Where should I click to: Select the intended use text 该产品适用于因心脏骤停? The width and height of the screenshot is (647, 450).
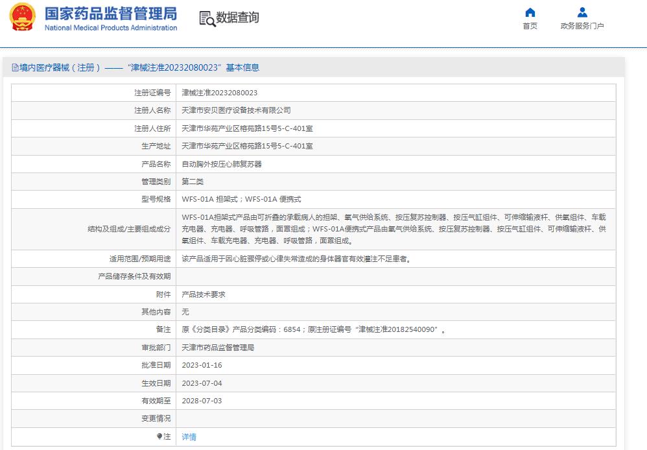coord(297,259)
